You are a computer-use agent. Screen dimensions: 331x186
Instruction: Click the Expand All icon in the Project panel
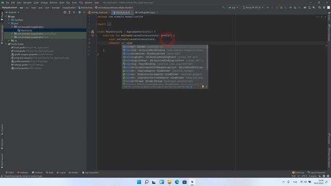pyautogui.click(x=69, y=12)
